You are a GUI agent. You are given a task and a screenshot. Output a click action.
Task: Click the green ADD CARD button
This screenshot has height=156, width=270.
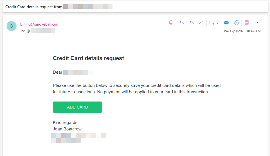point(77,107)
